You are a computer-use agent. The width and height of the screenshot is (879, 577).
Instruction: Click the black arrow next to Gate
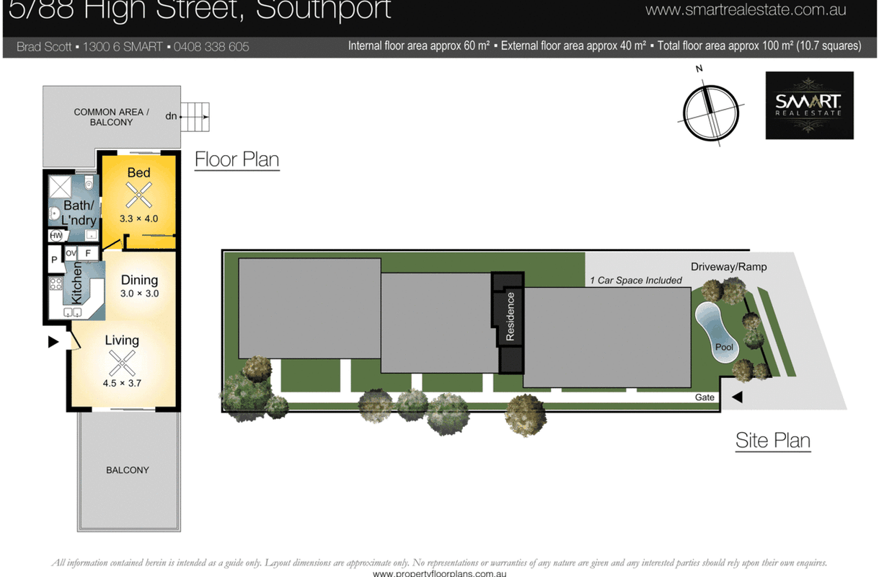tap(736, 397)
